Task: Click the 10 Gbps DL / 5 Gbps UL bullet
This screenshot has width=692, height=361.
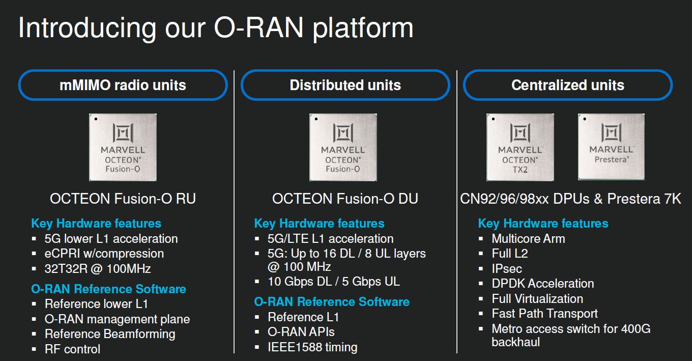Action: tap(327, 281)
